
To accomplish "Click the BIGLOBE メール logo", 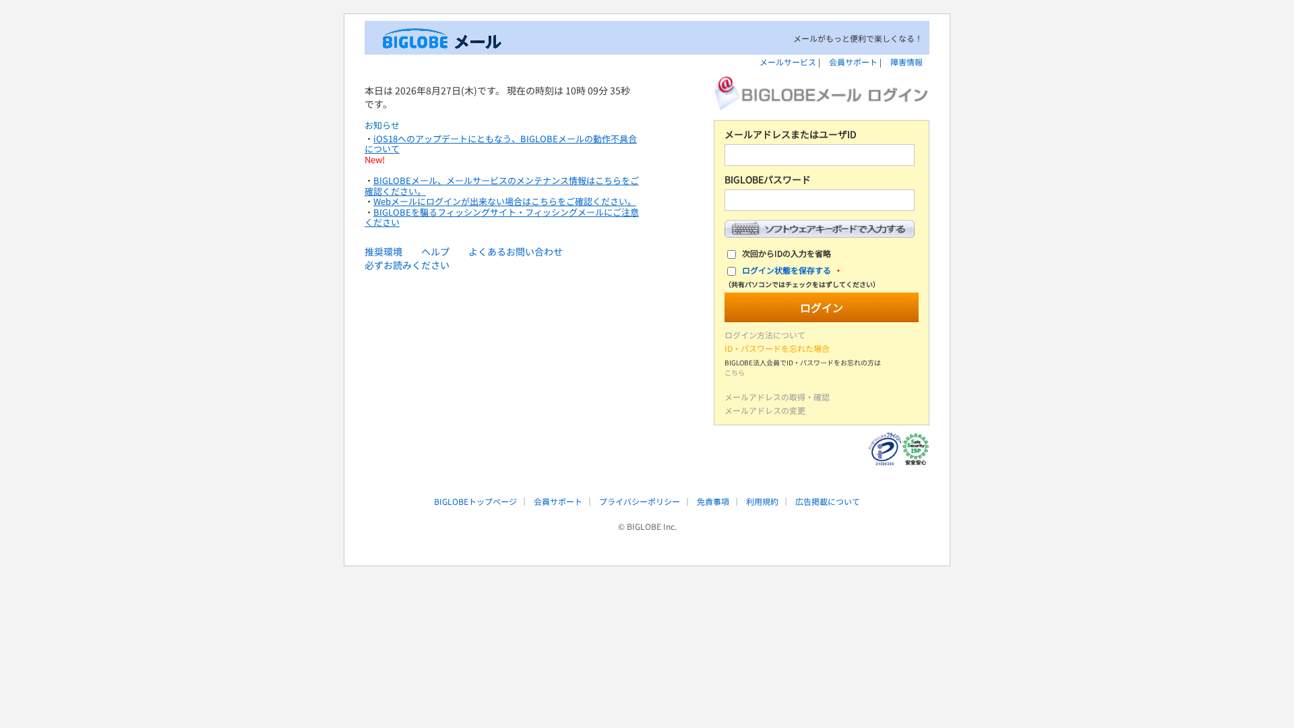I will (441, 39).
